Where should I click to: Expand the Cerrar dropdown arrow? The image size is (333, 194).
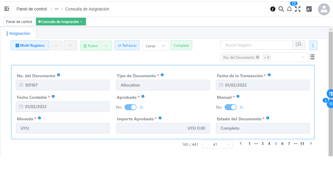(x=163, y=46)
